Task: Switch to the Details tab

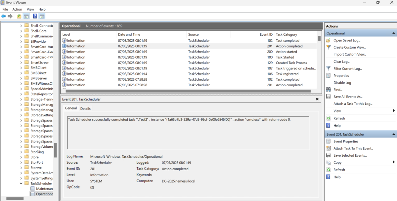Action: pos(85,108)
